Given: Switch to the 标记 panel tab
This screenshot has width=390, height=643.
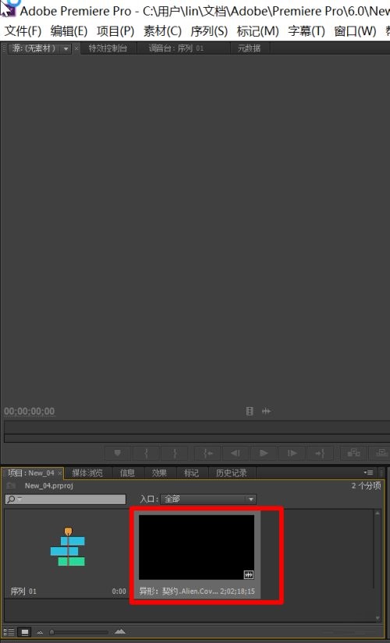Looking at the screenshot, I should tap(191, 473).
